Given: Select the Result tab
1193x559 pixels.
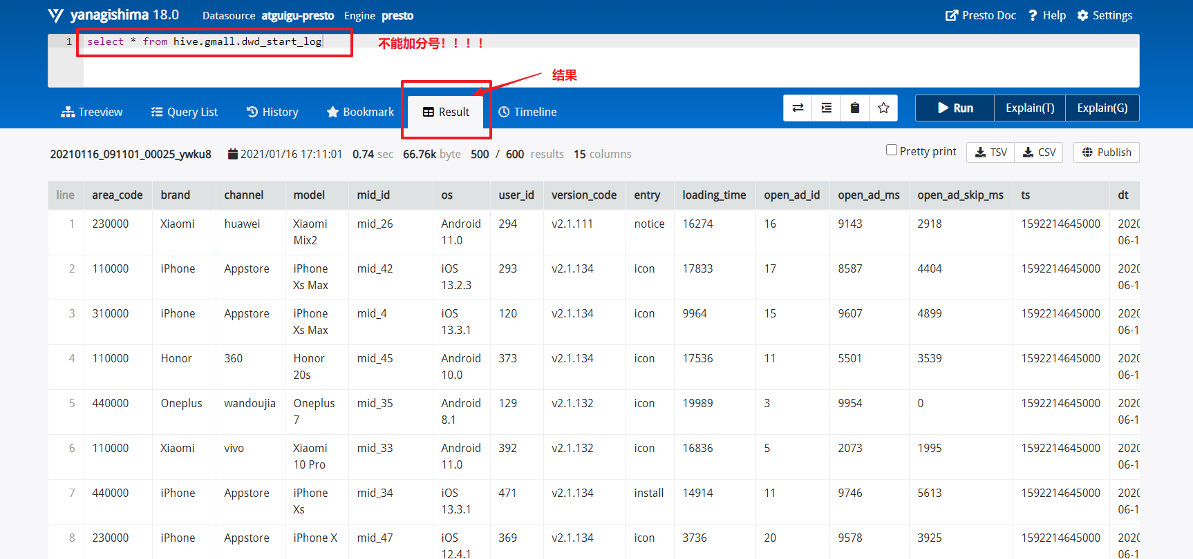Looking at the screenshot, I should click(446, 112).
